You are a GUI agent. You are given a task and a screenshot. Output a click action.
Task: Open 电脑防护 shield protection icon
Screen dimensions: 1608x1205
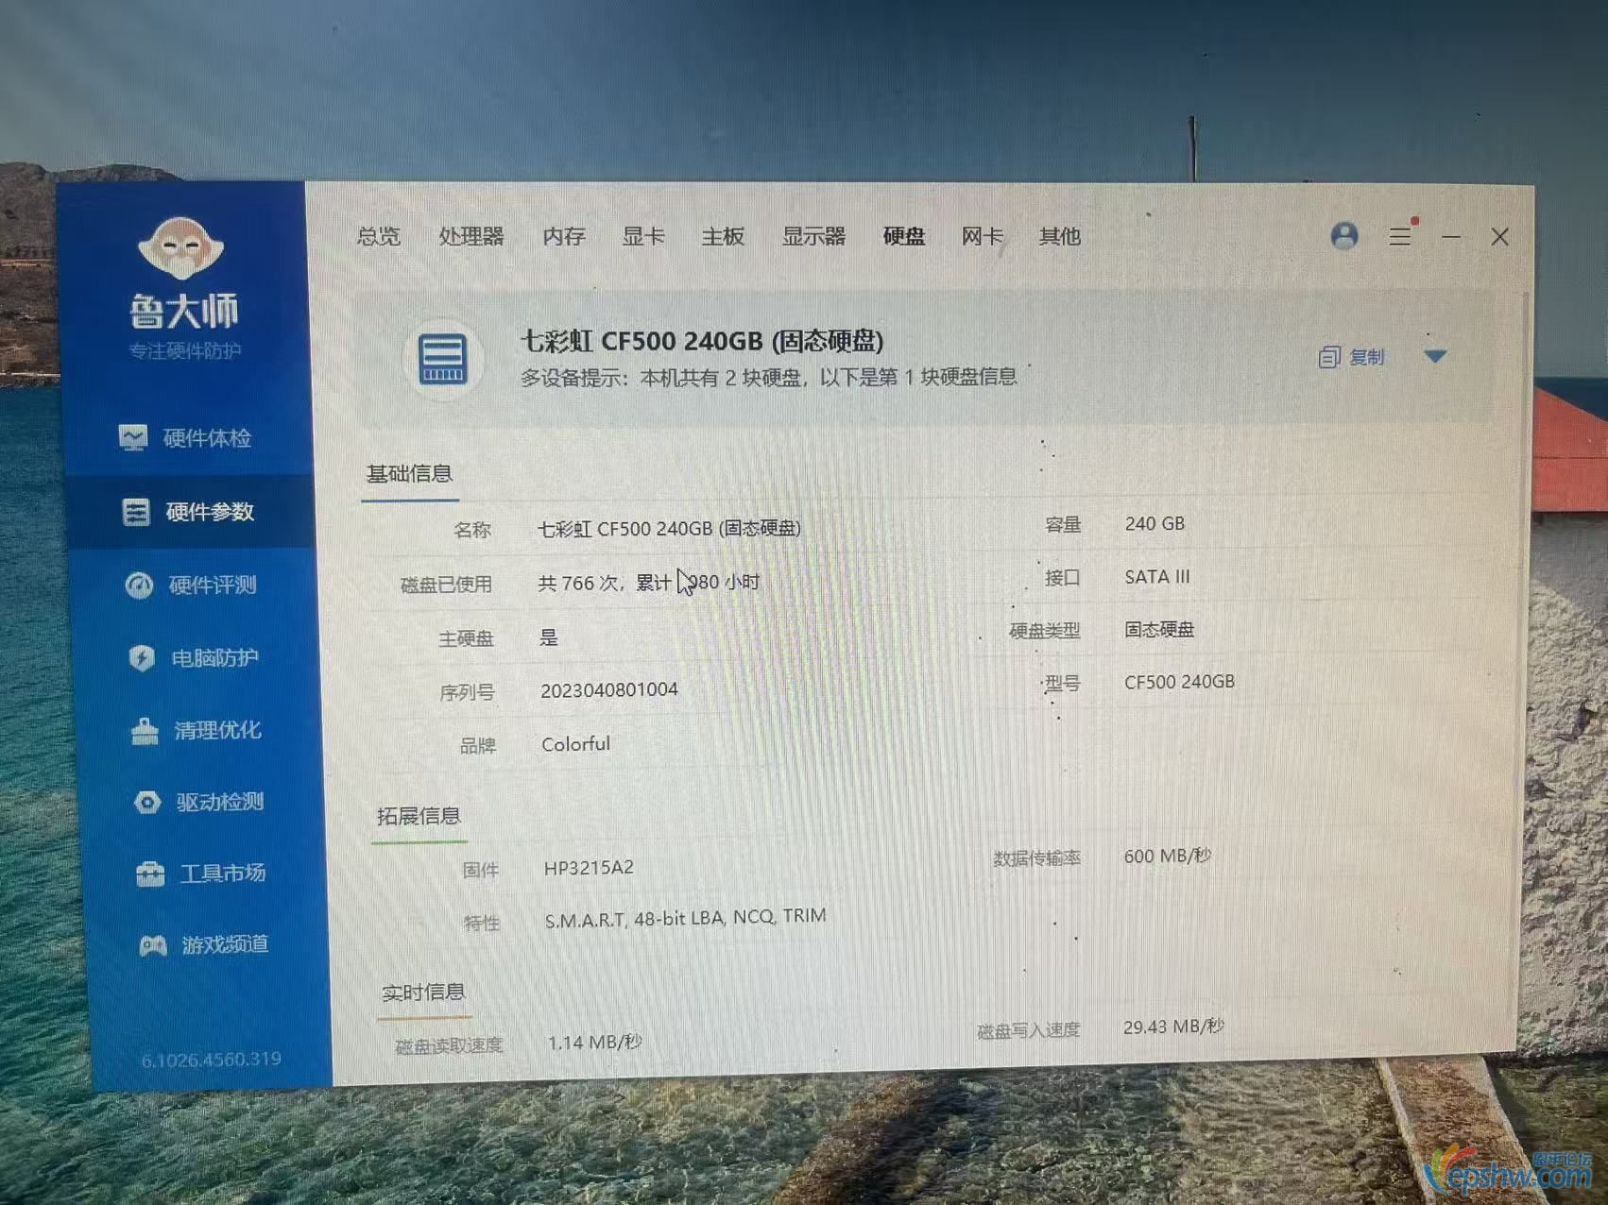(x=142, y=658)
